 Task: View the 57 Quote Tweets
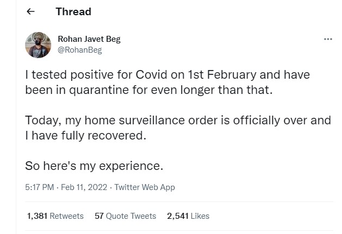coord(125,216)
